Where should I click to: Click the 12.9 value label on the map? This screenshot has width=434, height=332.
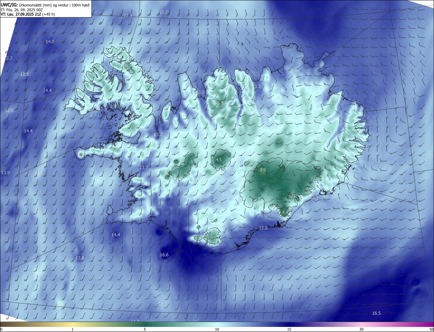(x=128, y=16)
